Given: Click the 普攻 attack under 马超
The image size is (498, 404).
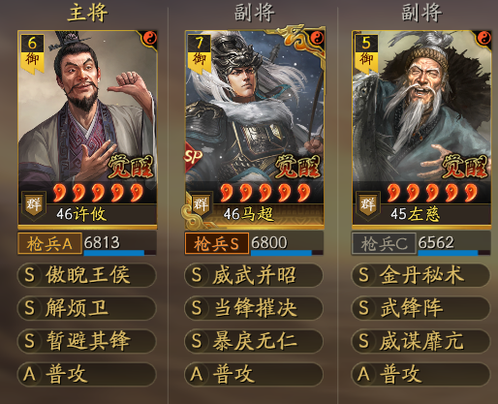Looking at the screenshot, I should tap(254, 374).
